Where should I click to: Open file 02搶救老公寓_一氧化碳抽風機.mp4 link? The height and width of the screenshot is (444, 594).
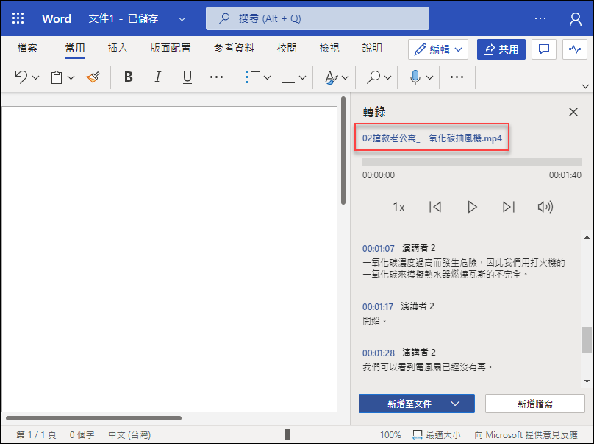(x=432, y=138)
